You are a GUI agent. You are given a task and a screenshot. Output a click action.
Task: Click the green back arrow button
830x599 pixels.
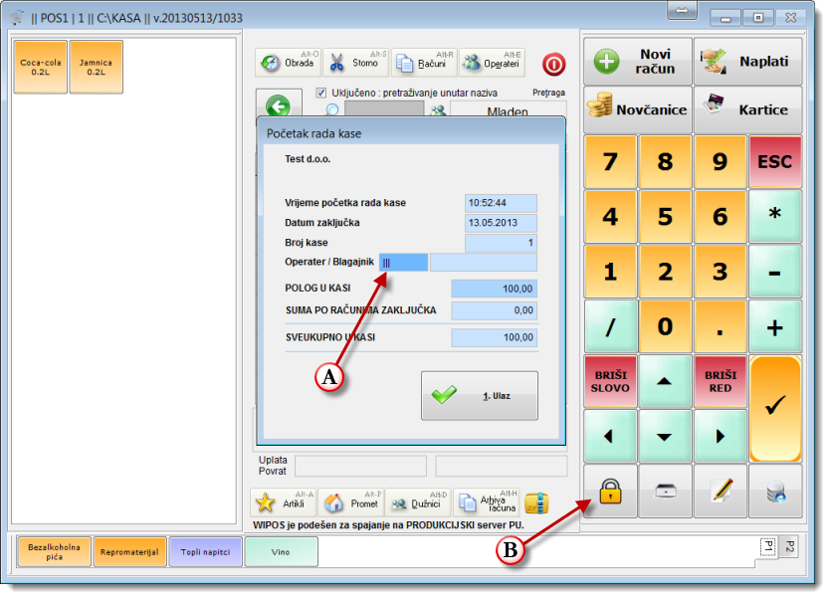coord(279,106)
